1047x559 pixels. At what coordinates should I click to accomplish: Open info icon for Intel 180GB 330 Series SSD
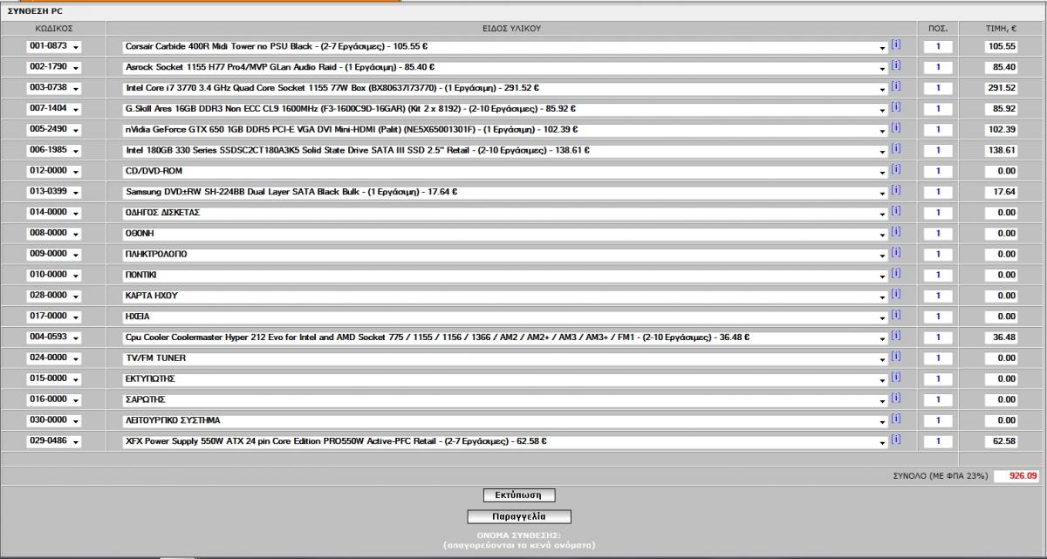(x=896, y=148)
